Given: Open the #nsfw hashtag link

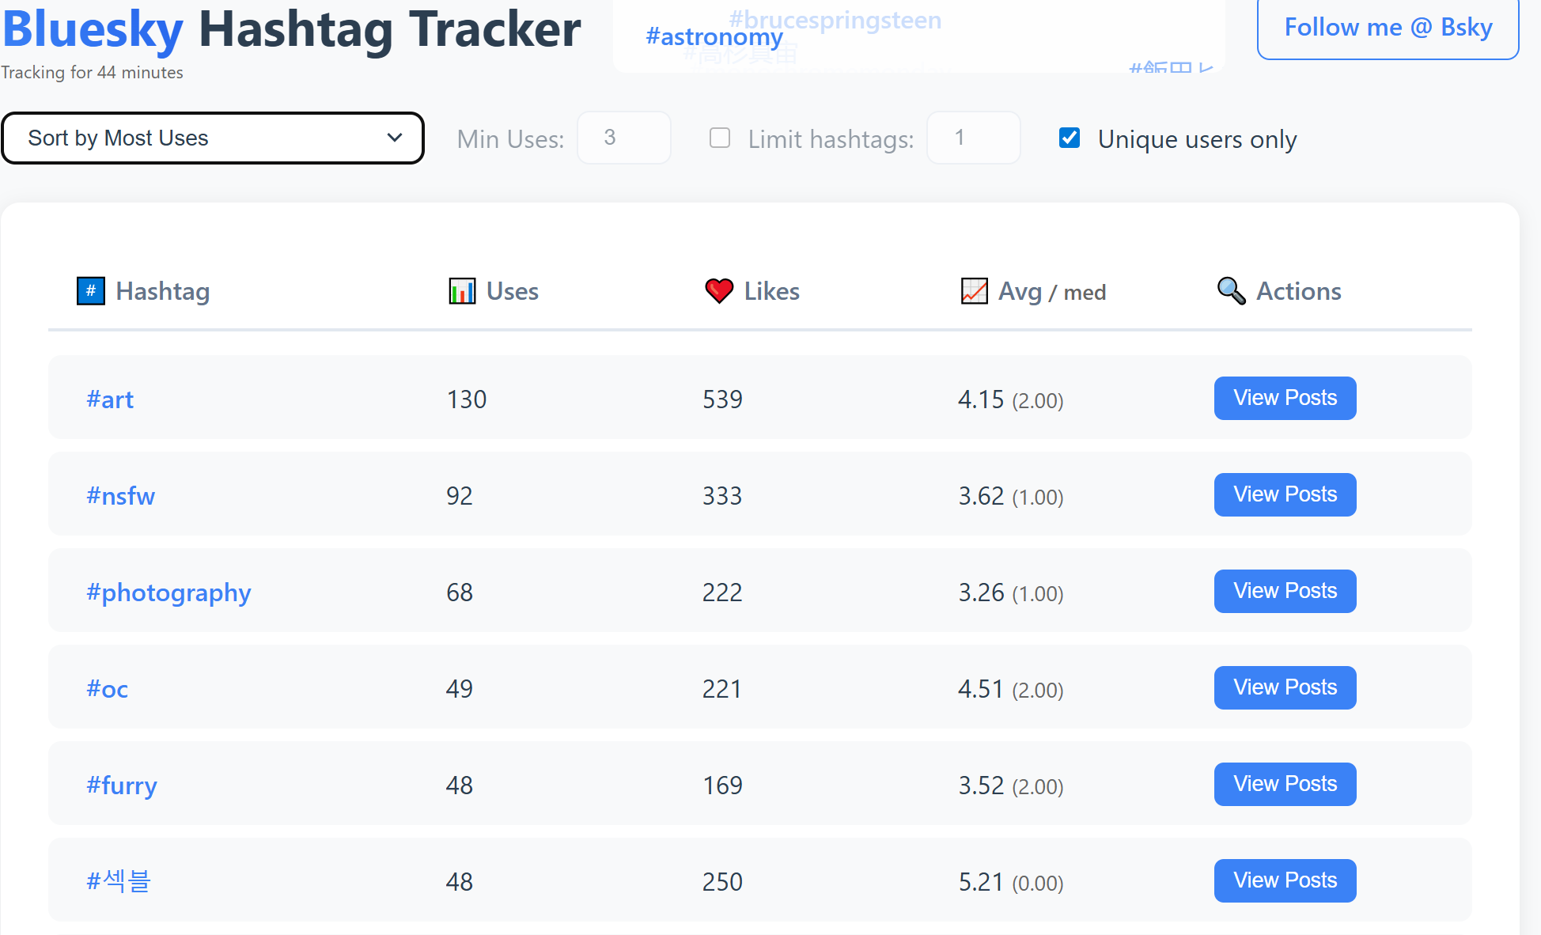Looking at the screenshot, I should [120, 496].
